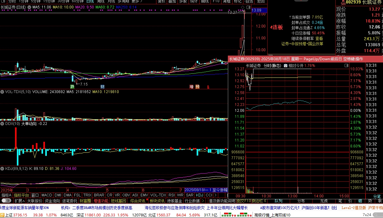Open the 增值功能 tab
This screenshot has width=383, height=218.
(101, 201)
